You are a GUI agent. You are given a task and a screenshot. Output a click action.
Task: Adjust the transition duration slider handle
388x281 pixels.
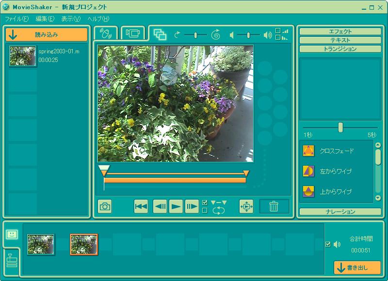pyautogui.click(x=341, y=127)
